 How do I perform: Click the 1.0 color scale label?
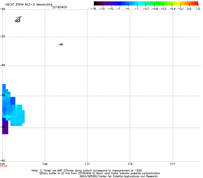[x=198, y=9]
